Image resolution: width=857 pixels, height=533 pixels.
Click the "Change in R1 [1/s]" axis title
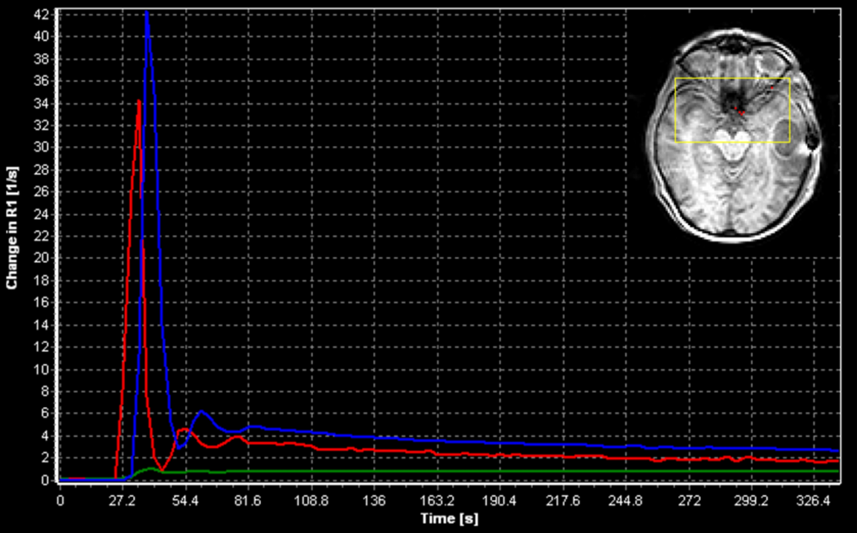tap(11, 228)
